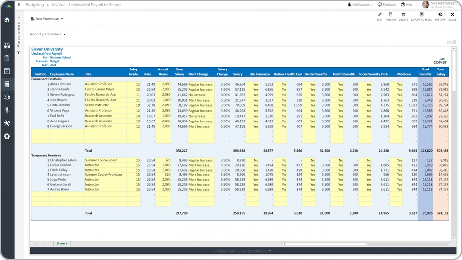The image size is (462, 260).
Task: Expand the Report parameters section
Action: (x=47, y=34)
